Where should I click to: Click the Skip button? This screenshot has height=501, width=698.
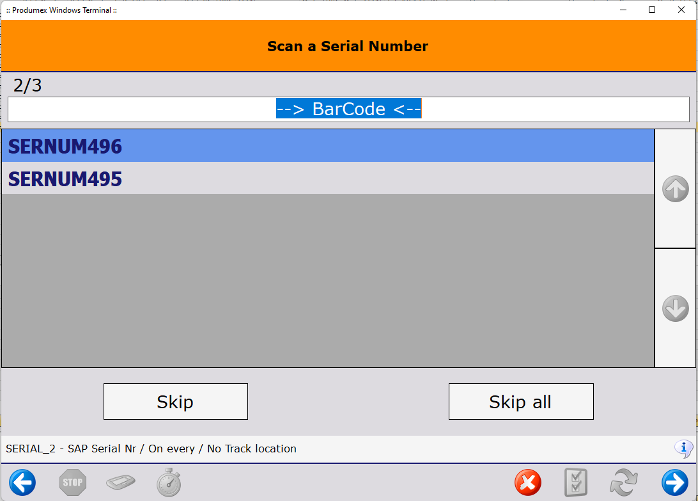coord(175,402)
